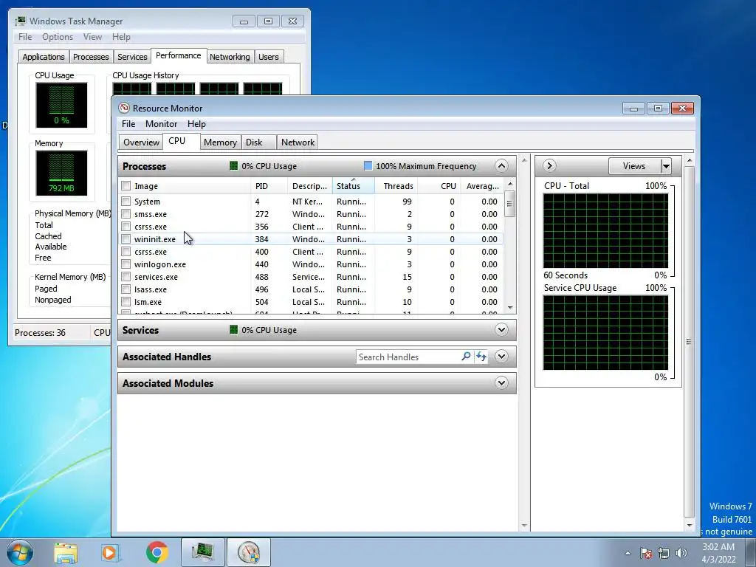Click the graph pane vertical scrollbar thumb
The height and width of the screenshot is (567, 756).
[689, 341]
